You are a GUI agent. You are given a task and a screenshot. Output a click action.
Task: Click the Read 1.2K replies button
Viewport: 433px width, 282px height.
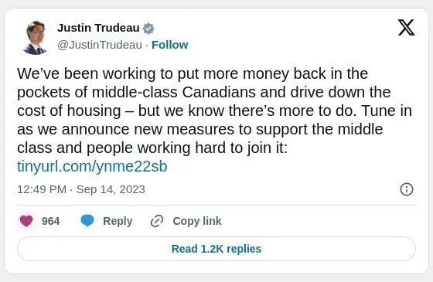(216, 249)
